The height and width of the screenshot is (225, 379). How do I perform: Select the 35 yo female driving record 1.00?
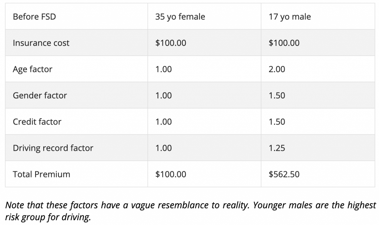[164, 148]
